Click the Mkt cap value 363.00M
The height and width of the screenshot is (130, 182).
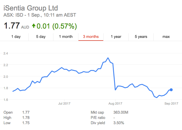pyautogui.click(x=121, y=112)
